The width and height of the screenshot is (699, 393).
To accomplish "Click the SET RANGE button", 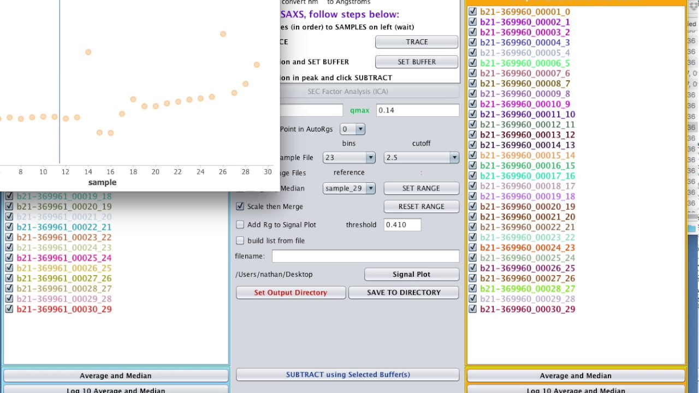I will [x=421, y=188].
